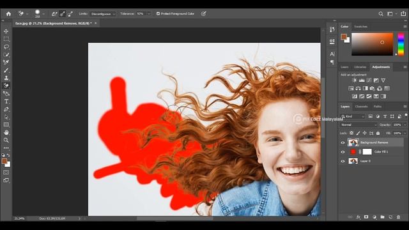The width and height of the screenshot is (409, 230).
Task: Add a Photo Filter adjustment
Action: coord(373,88)
